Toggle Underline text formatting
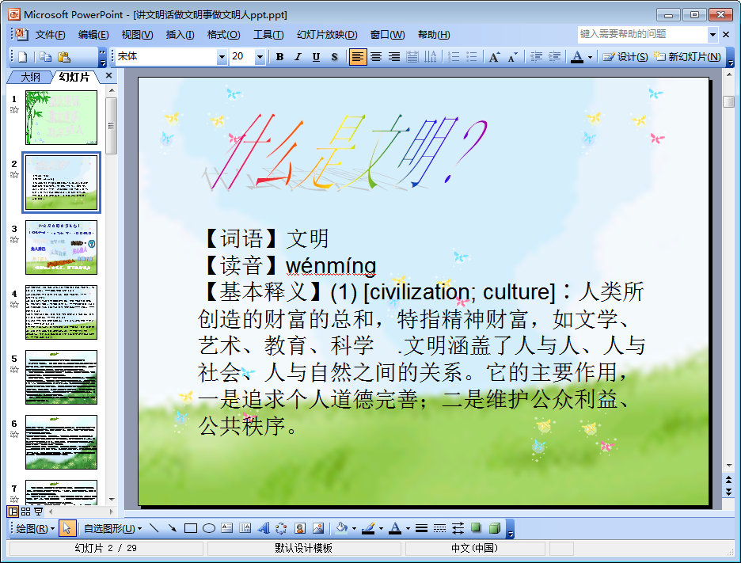This screenshot has width=741, height=563. [316, 57]
